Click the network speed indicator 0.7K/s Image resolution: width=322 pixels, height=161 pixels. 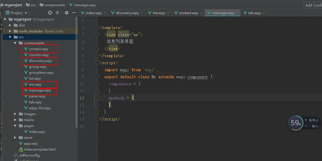click(312, 120)
